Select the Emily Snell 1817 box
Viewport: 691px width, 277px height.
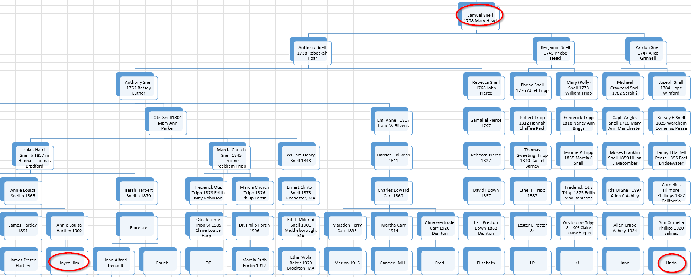(393, 123)
